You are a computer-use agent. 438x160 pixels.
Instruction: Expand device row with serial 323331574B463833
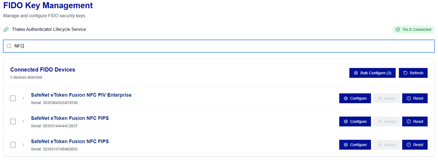coord(23,145)
